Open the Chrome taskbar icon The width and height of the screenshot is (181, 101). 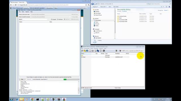tap(32, 99)
